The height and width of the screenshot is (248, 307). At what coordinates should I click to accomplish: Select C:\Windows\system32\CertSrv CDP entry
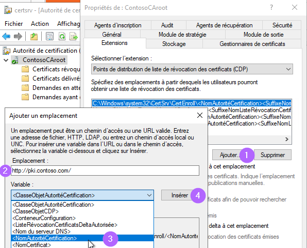coord(192,103)
